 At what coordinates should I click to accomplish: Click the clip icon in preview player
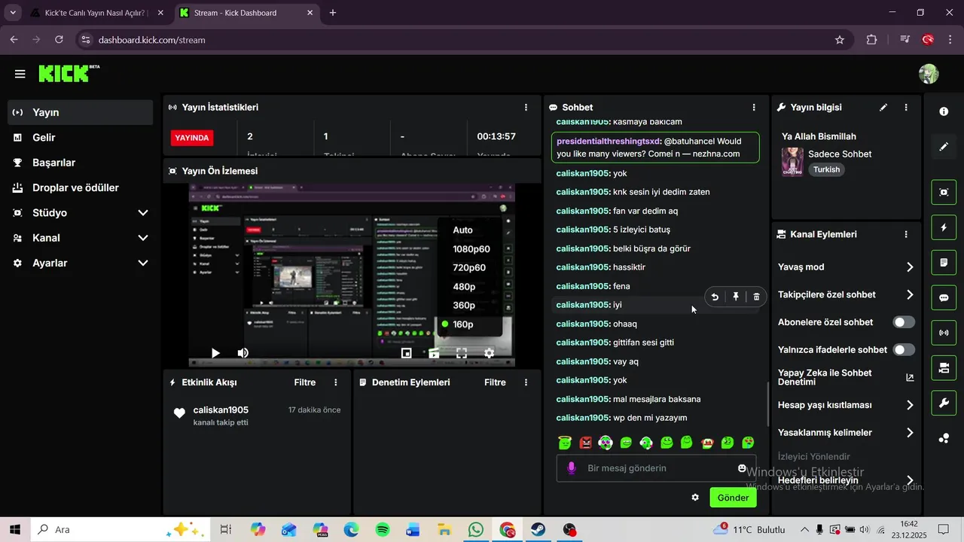point(434,353)
